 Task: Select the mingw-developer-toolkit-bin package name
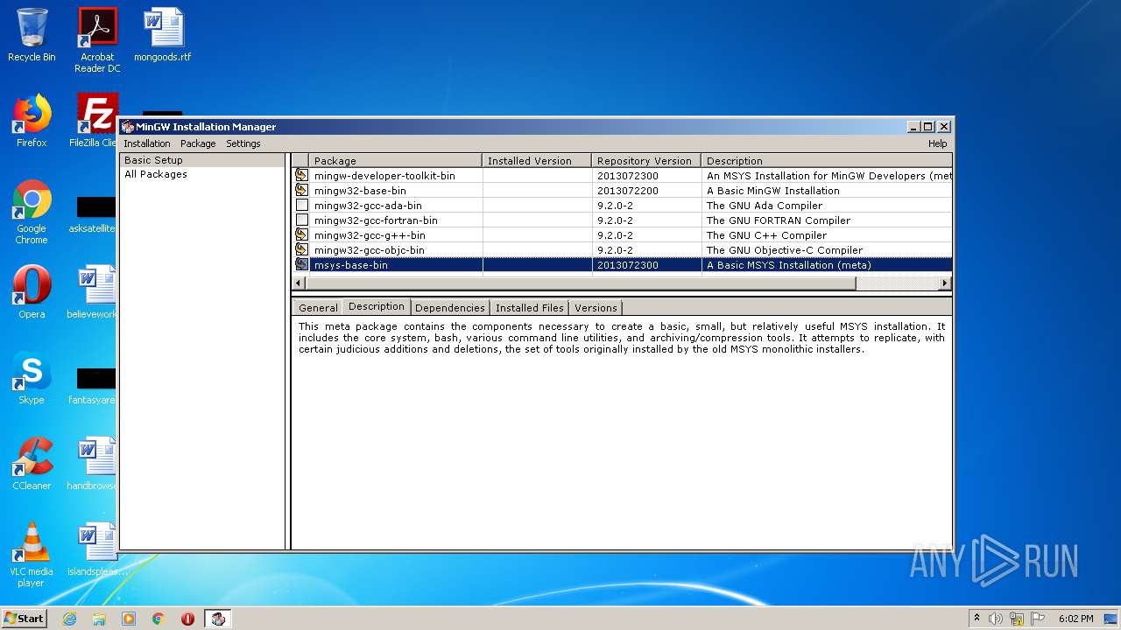[x=384, y=176]
